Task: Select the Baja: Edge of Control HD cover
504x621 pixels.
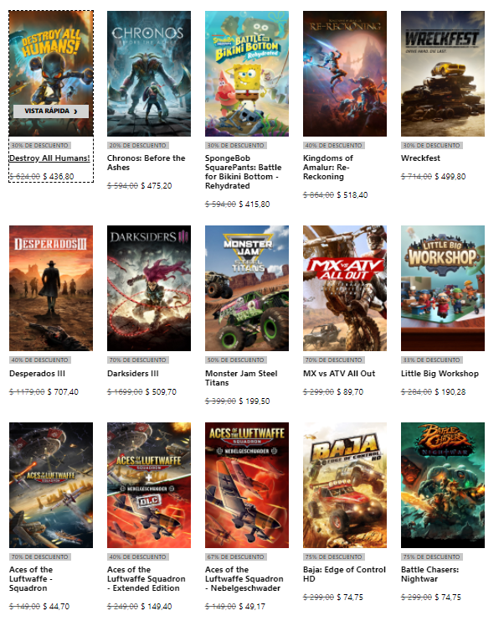Action: coord(345,485)
